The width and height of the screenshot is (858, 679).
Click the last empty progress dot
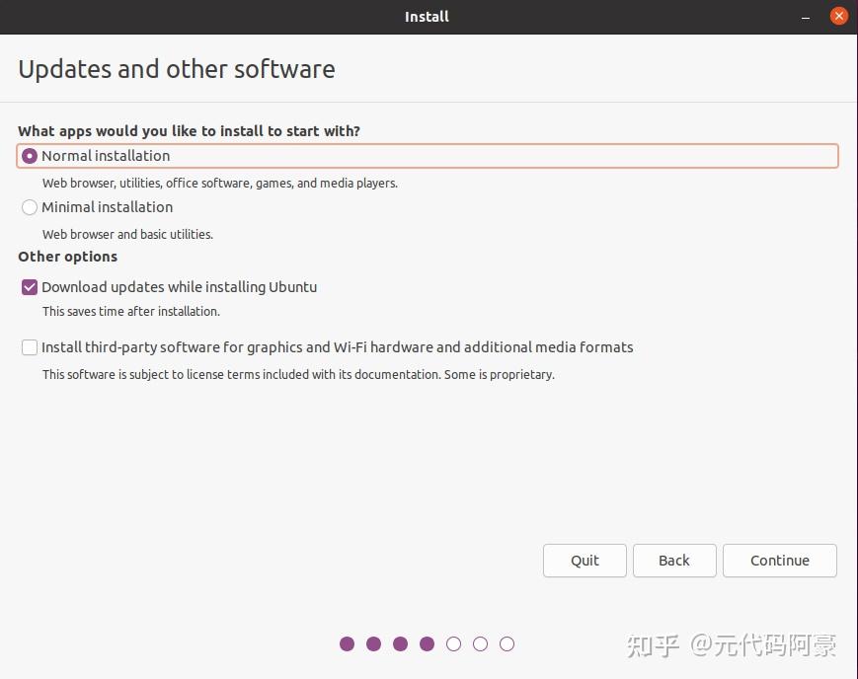point(507,643)
